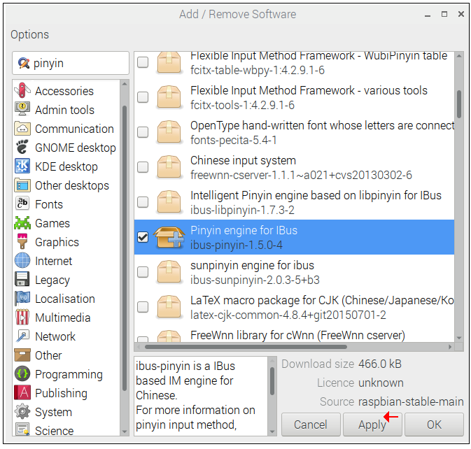Click the category list scrollbar thumb

click(x=125, y=248)
